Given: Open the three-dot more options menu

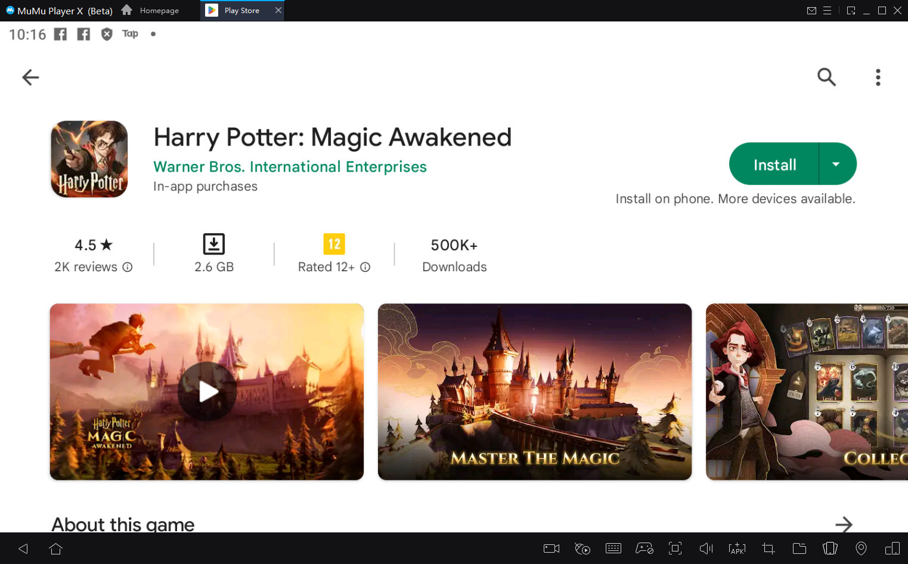Looking at the screenshot, I should pyautogui.click(x=878, y=77).
